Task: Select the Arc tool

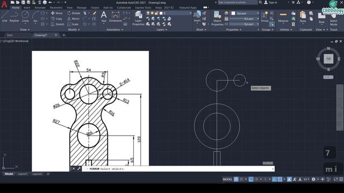Action: click(35, 17)
